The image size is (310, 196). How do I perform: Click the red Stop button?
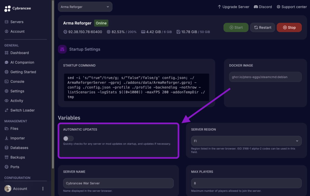pyautogui.click(x=289, y=28)
